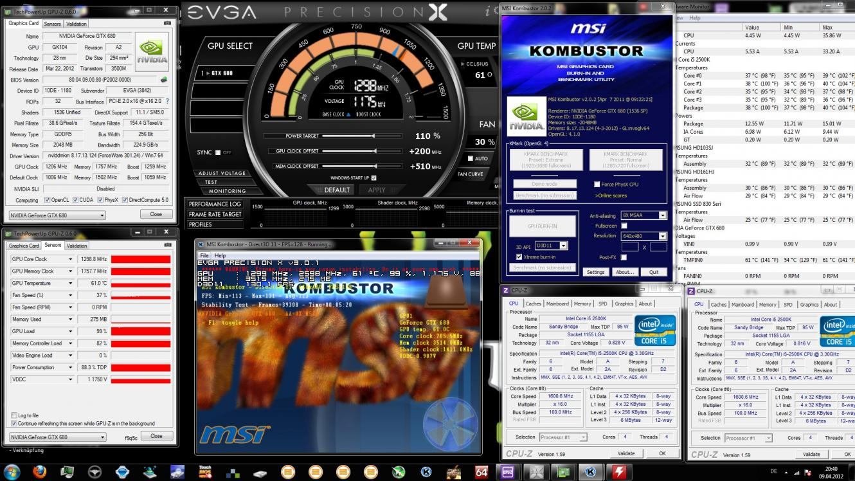Click the drive-shaped taskbar icon

pos(260,472)
